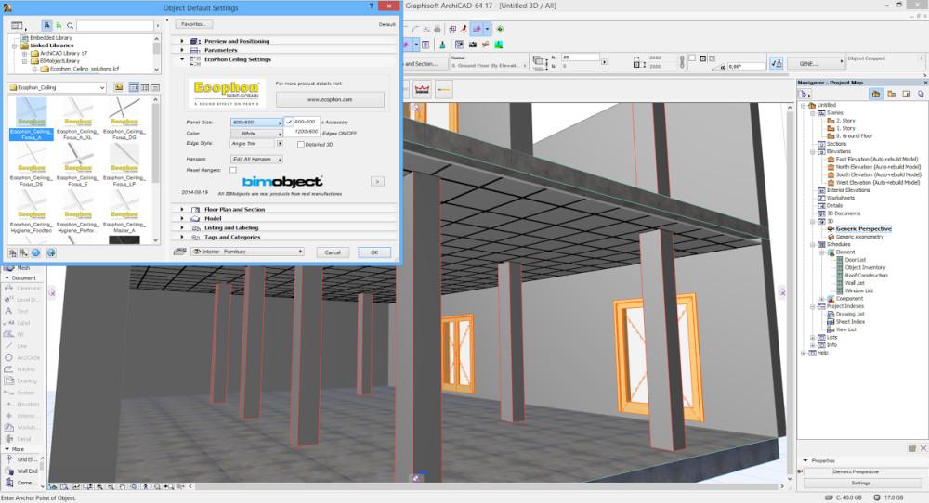Click the library search input field
Screen dimensions: 929x503
(x=115, y=25)
